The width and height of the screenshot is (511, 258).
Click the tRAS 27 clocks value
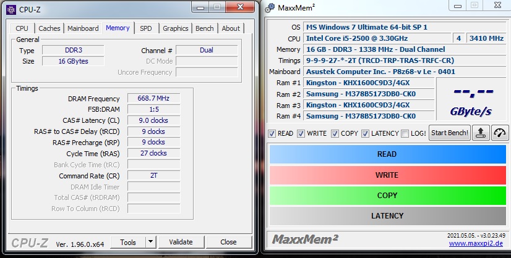[153, 153]
